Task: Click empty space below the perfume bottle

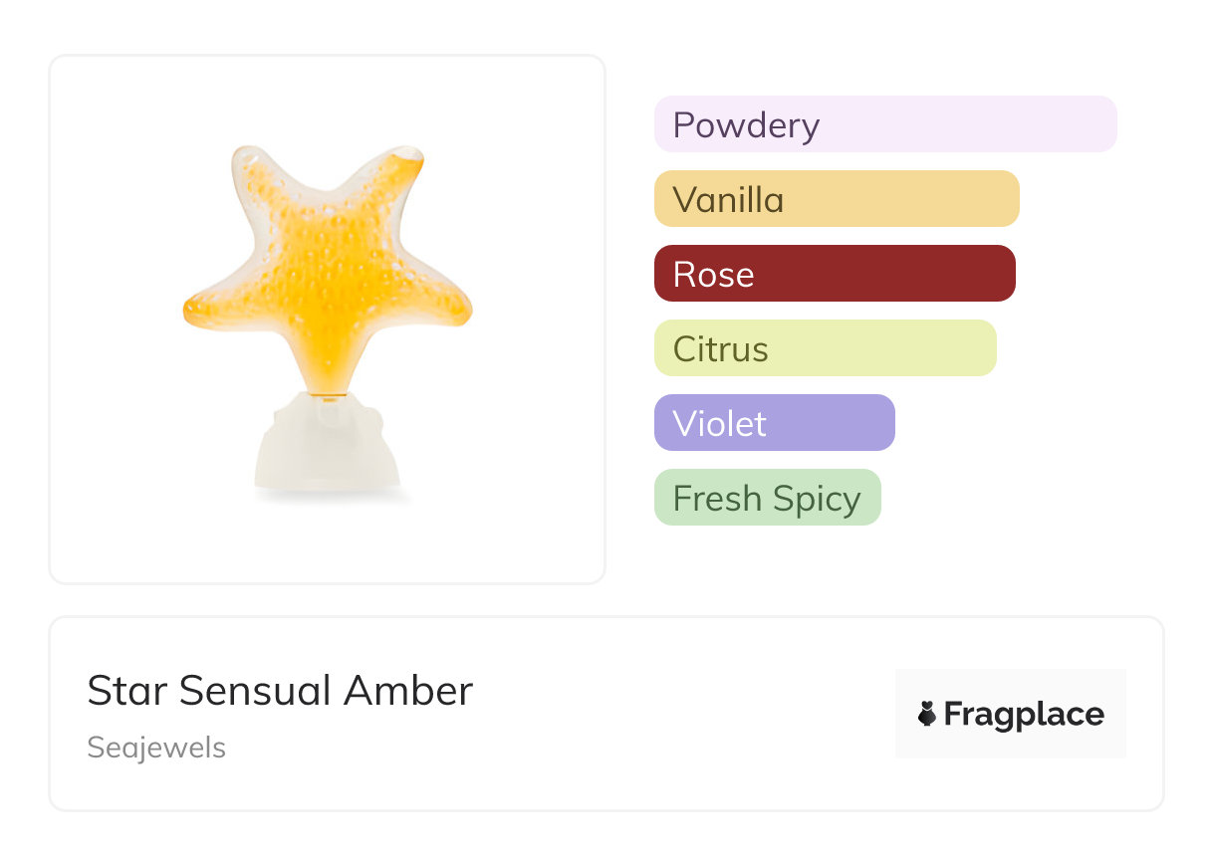Action: click(x=327, y=542)
